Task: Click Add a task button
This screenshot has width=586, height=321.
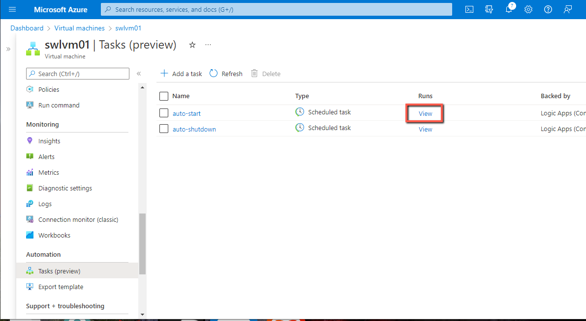Action: coord(181,74)
